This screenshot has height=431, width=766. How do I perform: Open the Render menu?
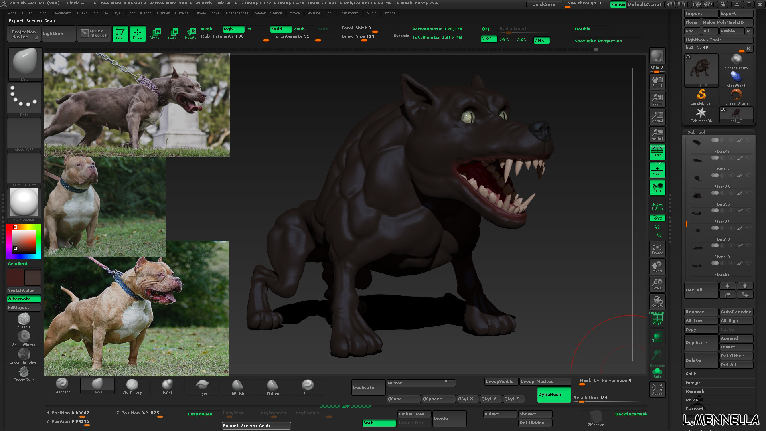coord(259,13)
